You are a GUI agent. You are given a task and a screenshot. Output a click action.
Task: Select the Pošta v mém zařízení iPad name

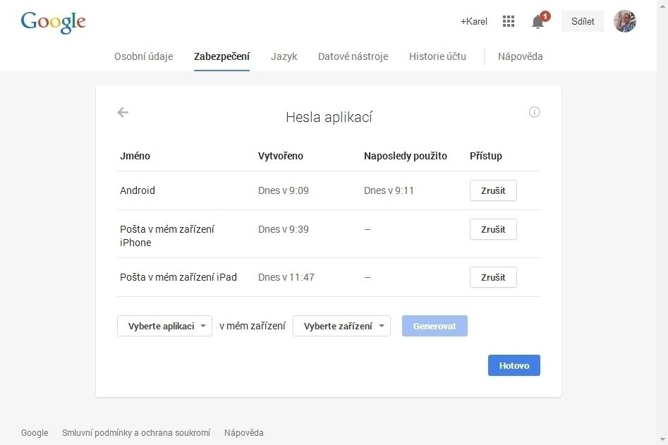178,277
